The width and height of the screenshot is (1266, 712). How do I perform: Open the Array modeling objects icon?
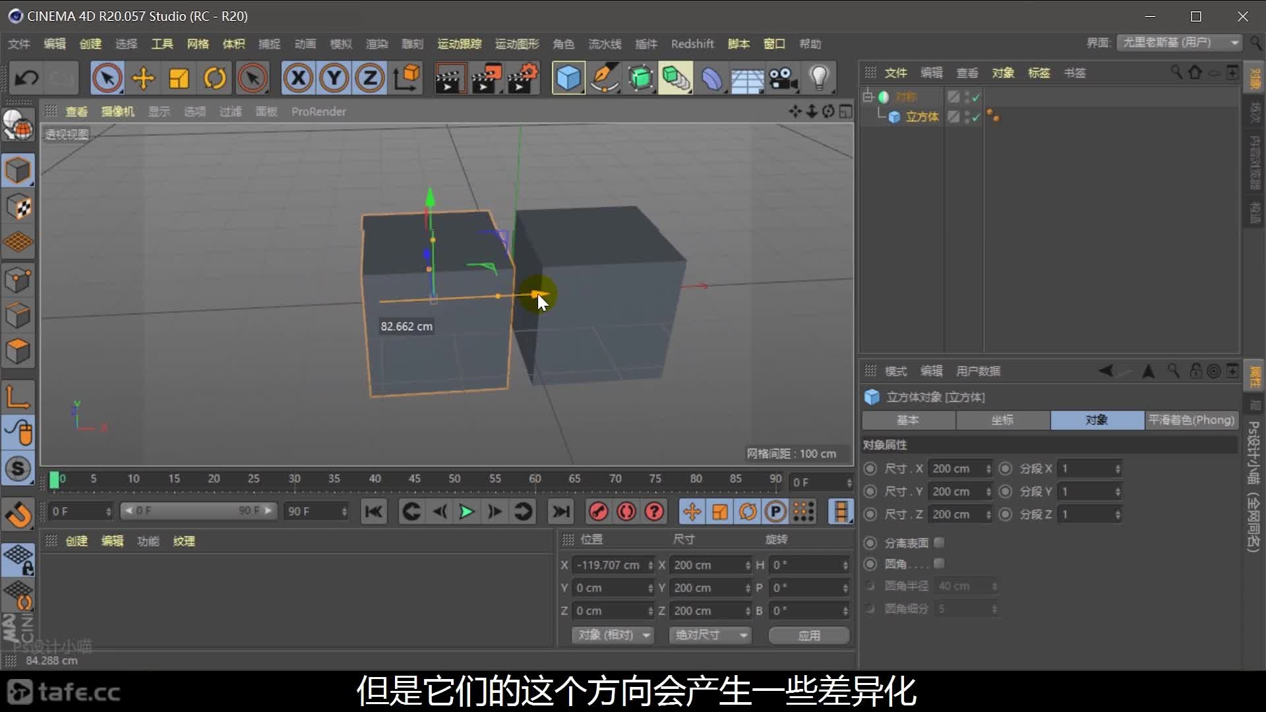pos(676,78)
